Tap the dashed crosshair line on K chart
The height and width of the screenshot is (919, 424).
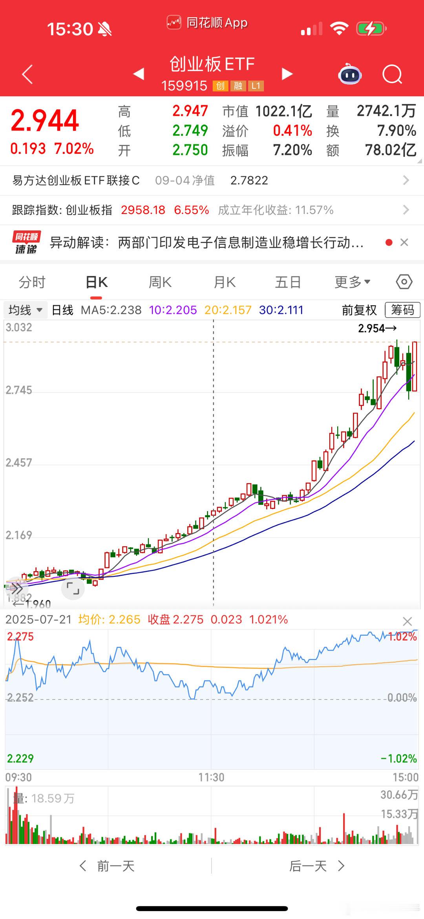tap(214, 463)
